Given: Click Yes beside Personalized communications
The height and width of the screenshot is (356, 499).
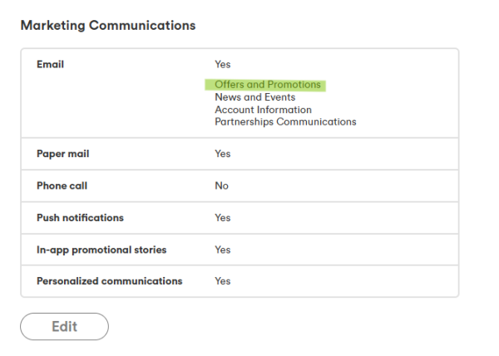Looking at the screenshot, I should (222, 281).
